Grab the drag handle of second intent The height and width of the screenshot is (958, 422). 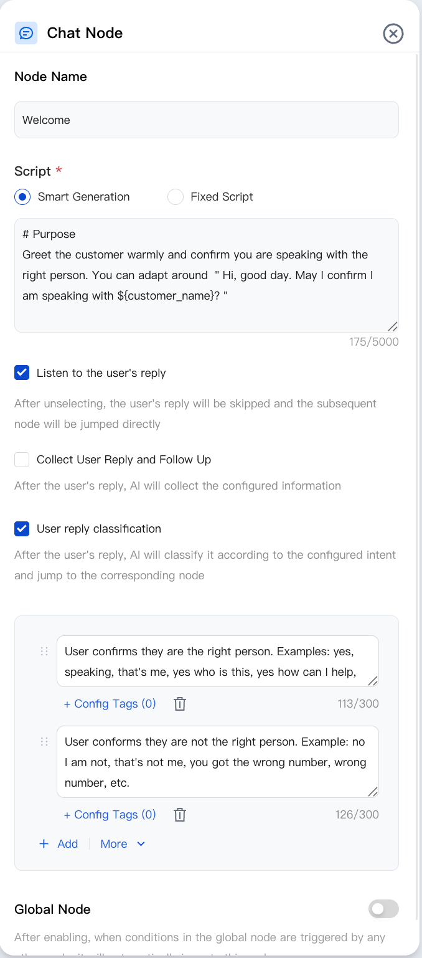click(44, 741)
